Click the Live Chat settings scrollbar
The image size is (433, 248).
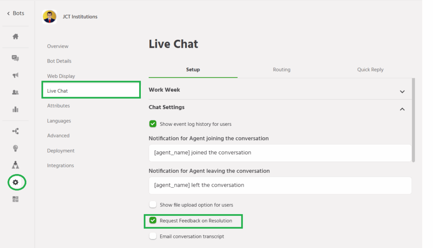pyautogui.click(x=413, y=120)
